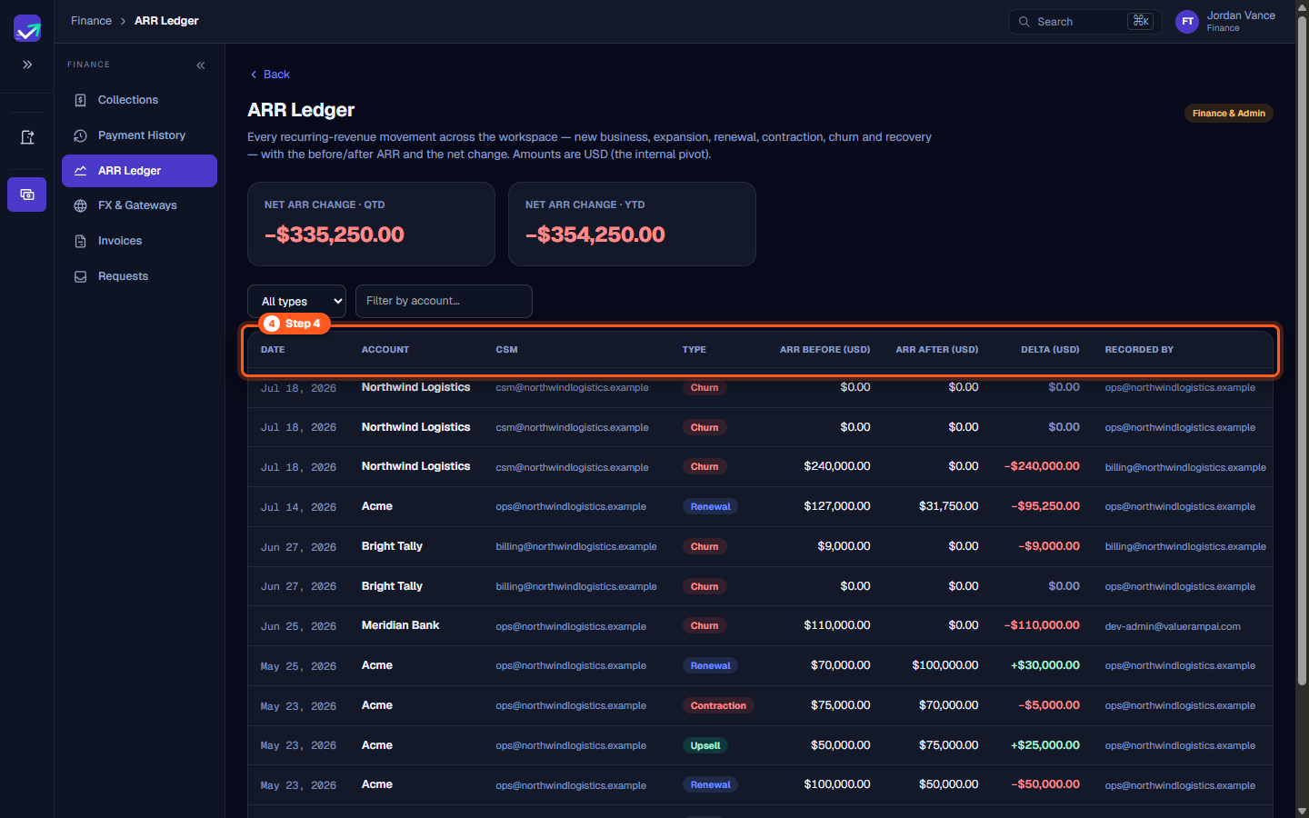Click the Finance breadcrumb link
The height and width of the screenshot is (818, 1309).
click(x=91, y=21)
